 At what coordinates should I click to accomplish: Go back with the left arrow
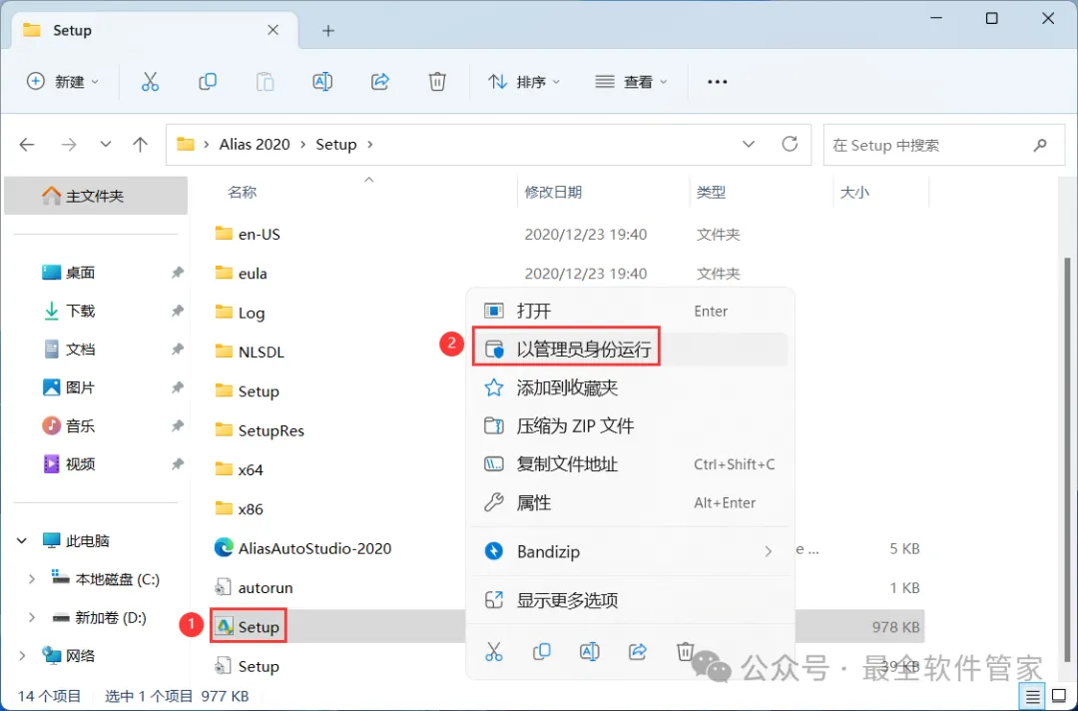click(27, 145)
